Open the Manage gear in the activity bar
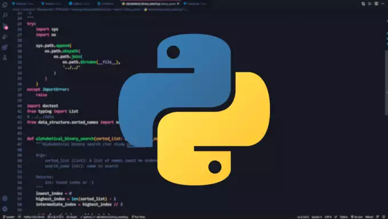The height and width of the screenshot is (219, 388). click(5, 209)
